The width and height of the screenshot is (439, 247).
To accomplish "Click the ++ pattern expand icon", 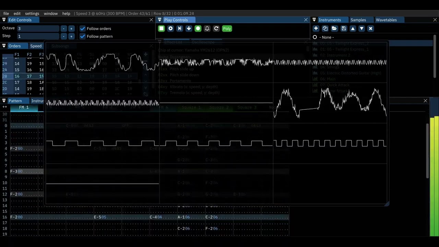I will (x=5, y=107).
